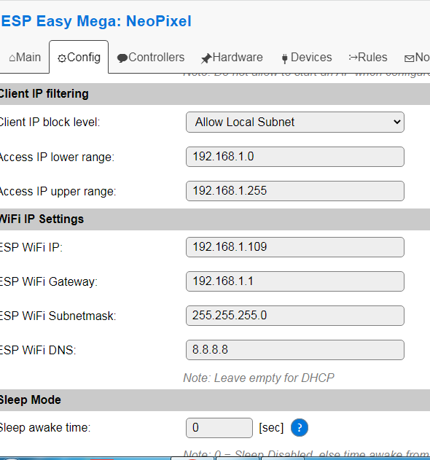Select the ESP WiFi Subnetmask field
430x460 pixels.
[x=295, y=316]
